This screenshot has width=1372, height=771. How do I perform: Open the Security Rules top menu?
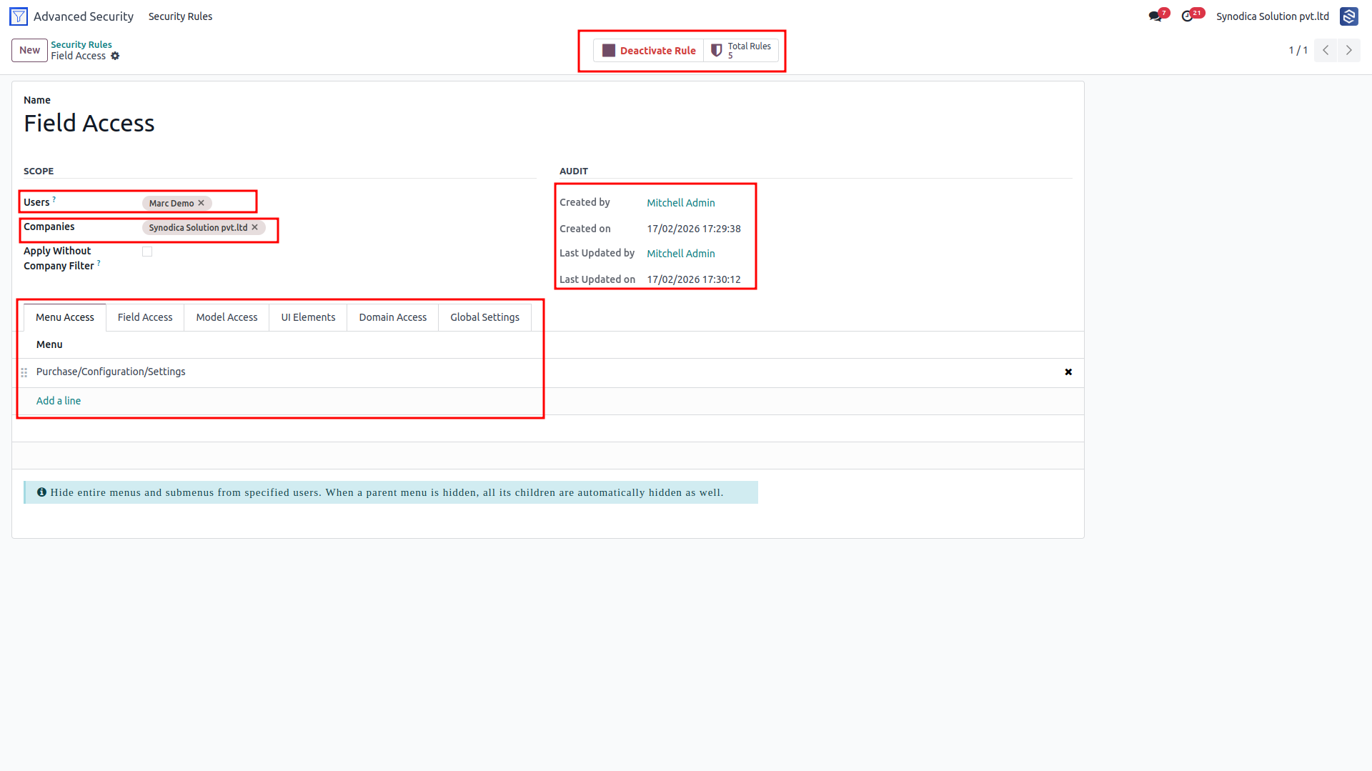click(180, 16)
